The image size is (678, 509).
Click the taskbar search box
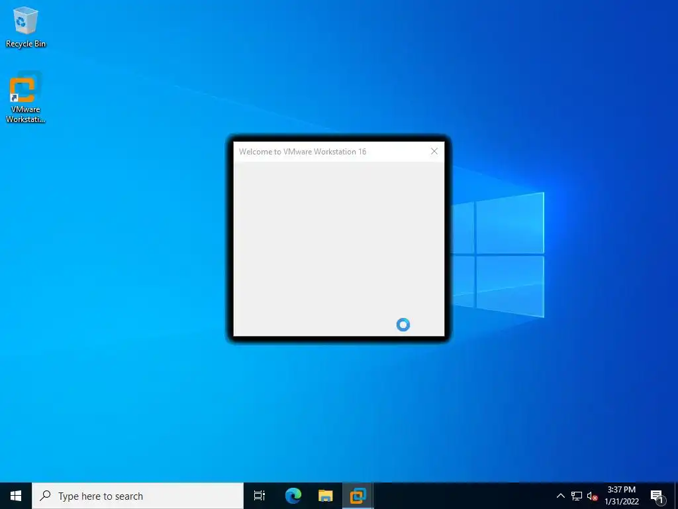(x=138, y=496)
